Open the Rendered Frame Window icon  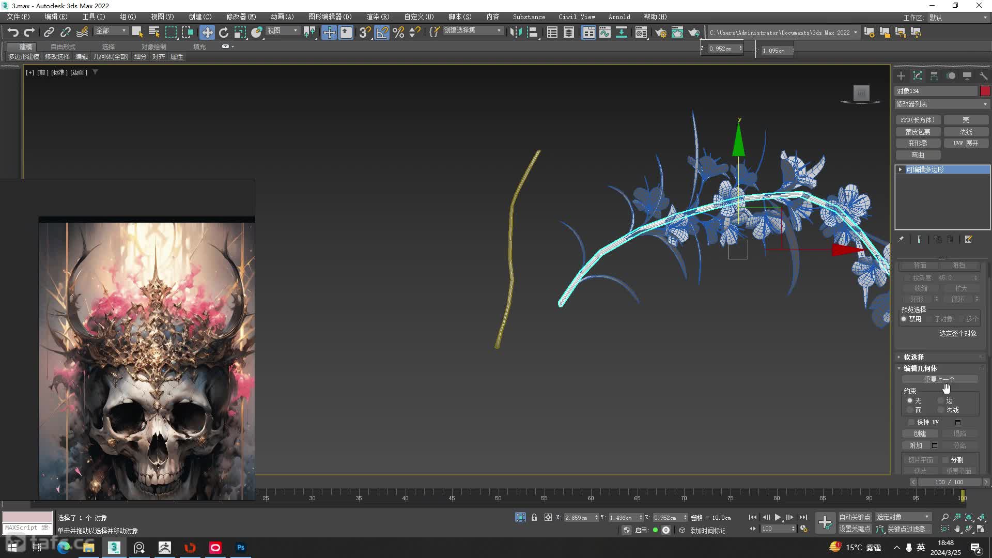(677, 32)
